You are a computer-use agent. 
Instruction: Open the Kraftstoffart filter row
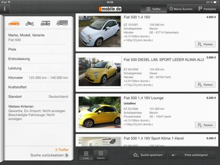pyautogui.click(x=38, y=87)
